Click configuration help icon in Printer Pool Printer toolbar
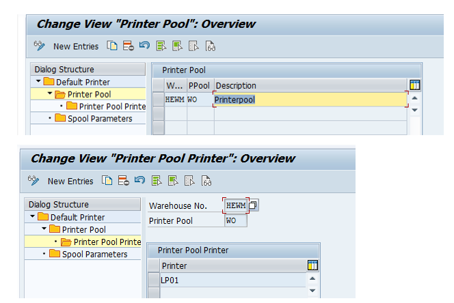The image size is (454, 303). (206, 181)
